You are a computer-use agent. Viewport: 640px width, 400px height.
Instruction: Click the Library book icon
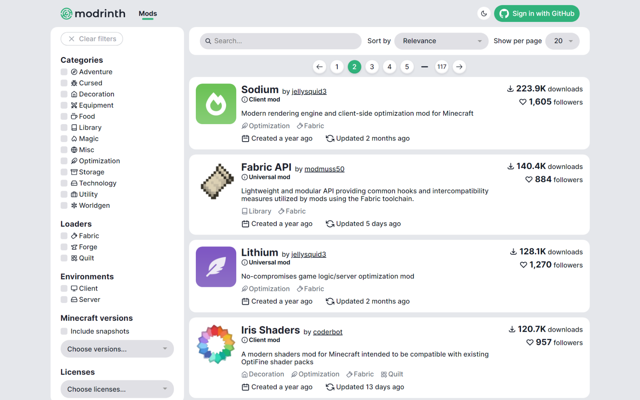point(74,128)
